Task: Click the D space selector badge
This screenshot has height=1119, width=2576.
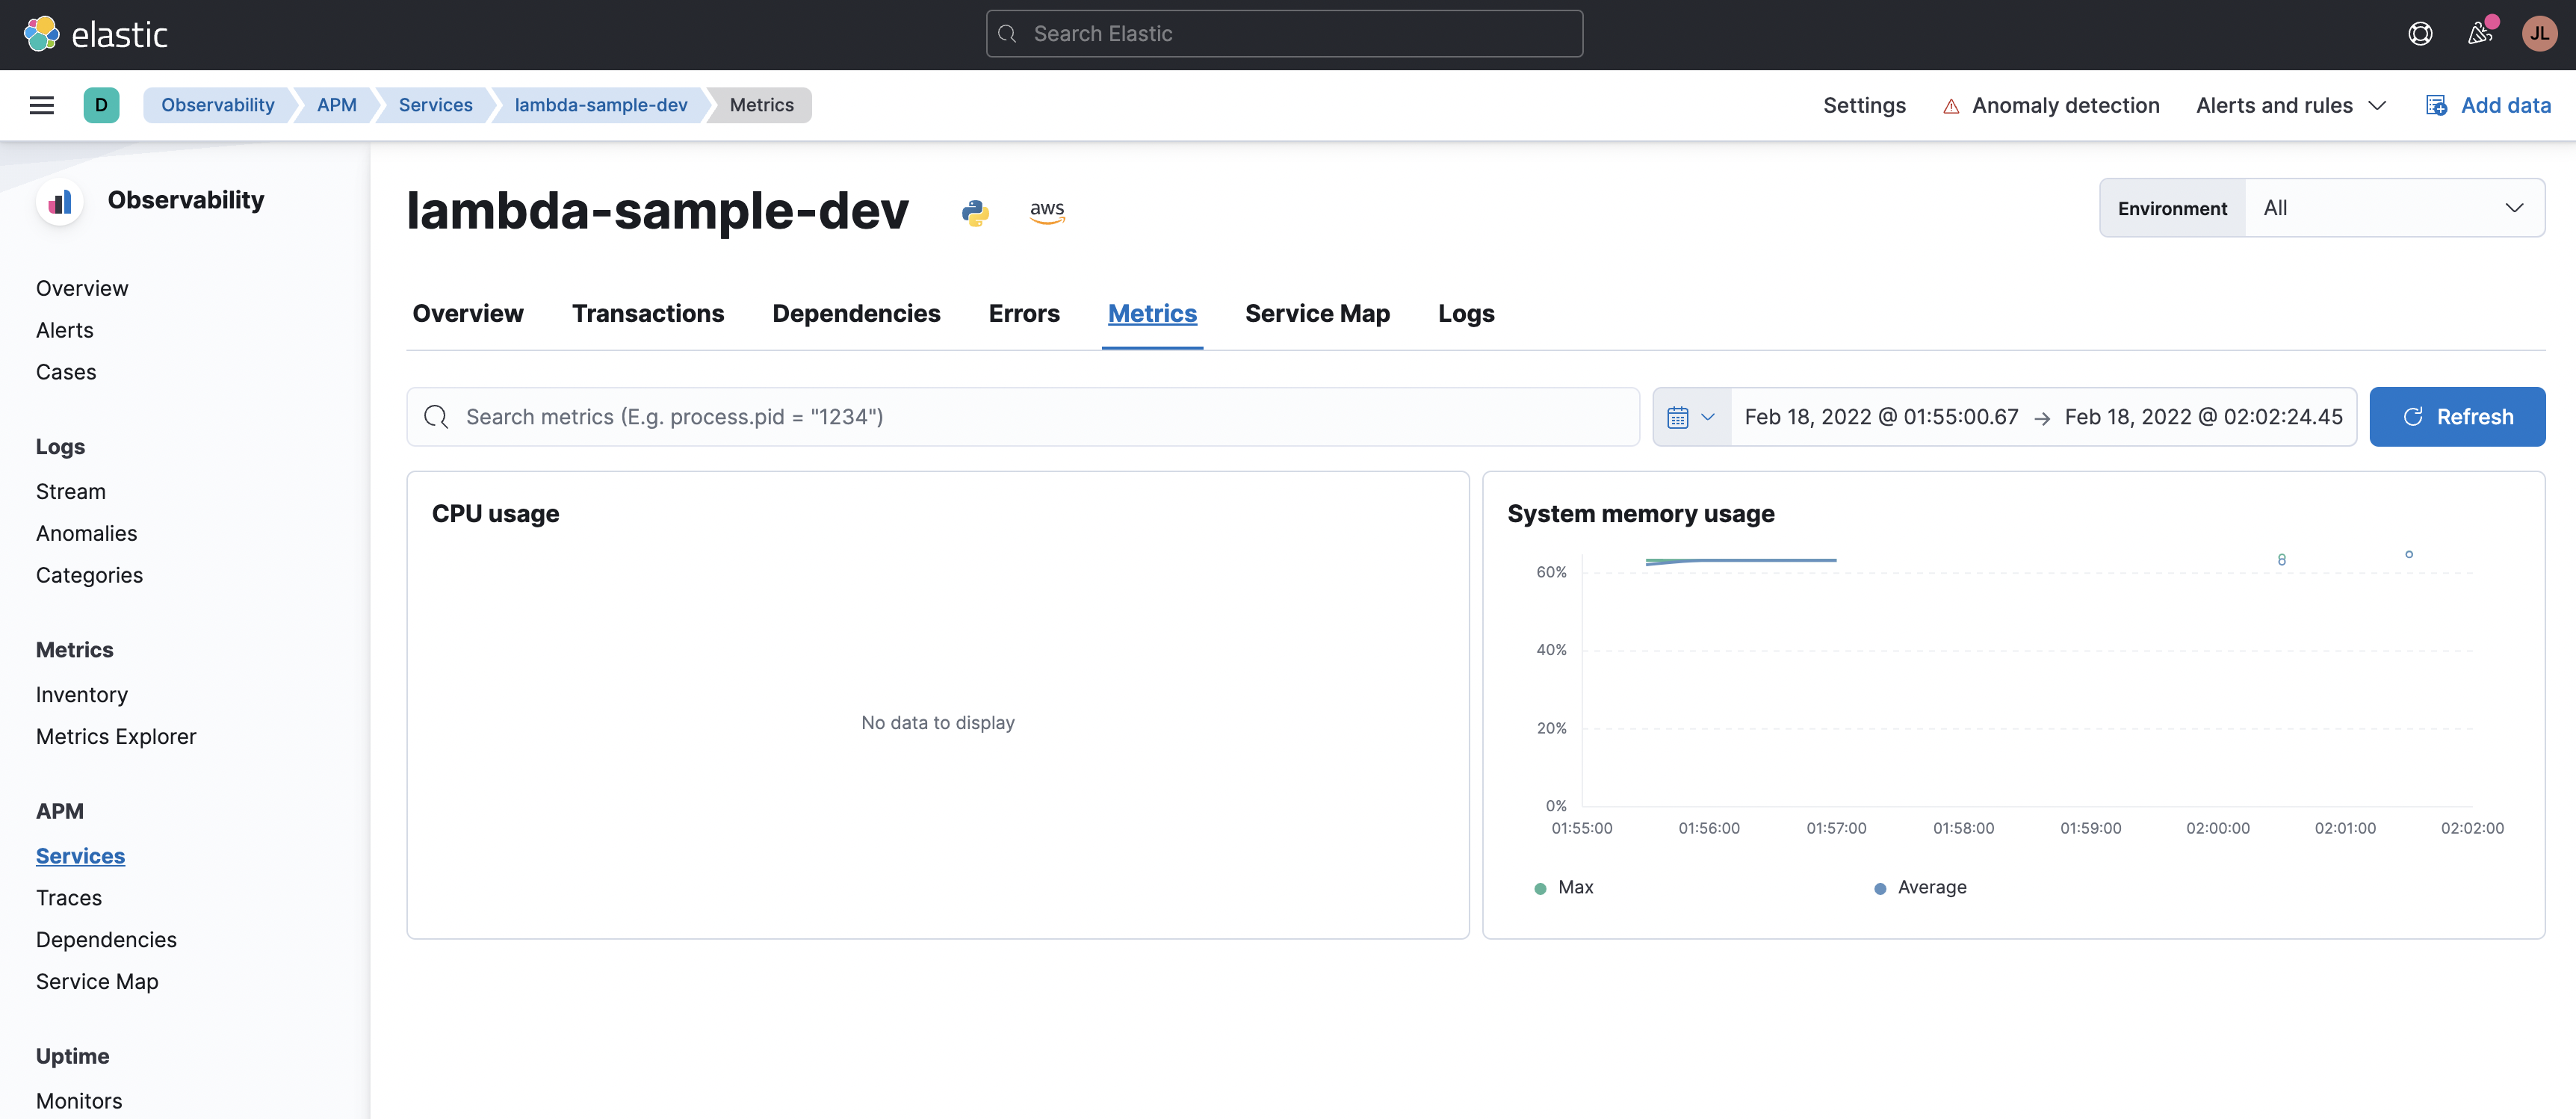Action: (101, 105)
